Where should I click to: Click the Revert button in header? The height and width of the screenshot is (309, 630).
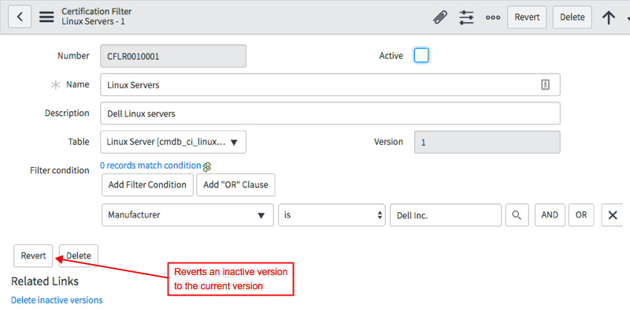point(527,17)
